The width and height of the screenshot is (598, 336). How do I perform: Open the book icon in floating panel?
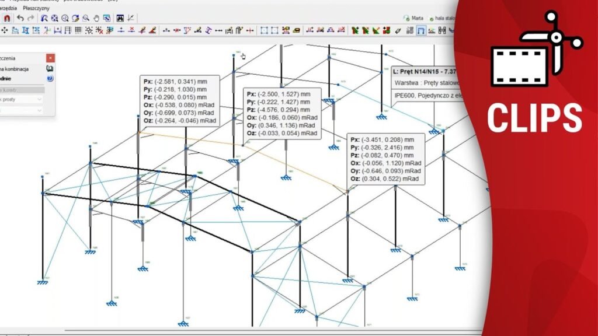(x=50, y=68)
